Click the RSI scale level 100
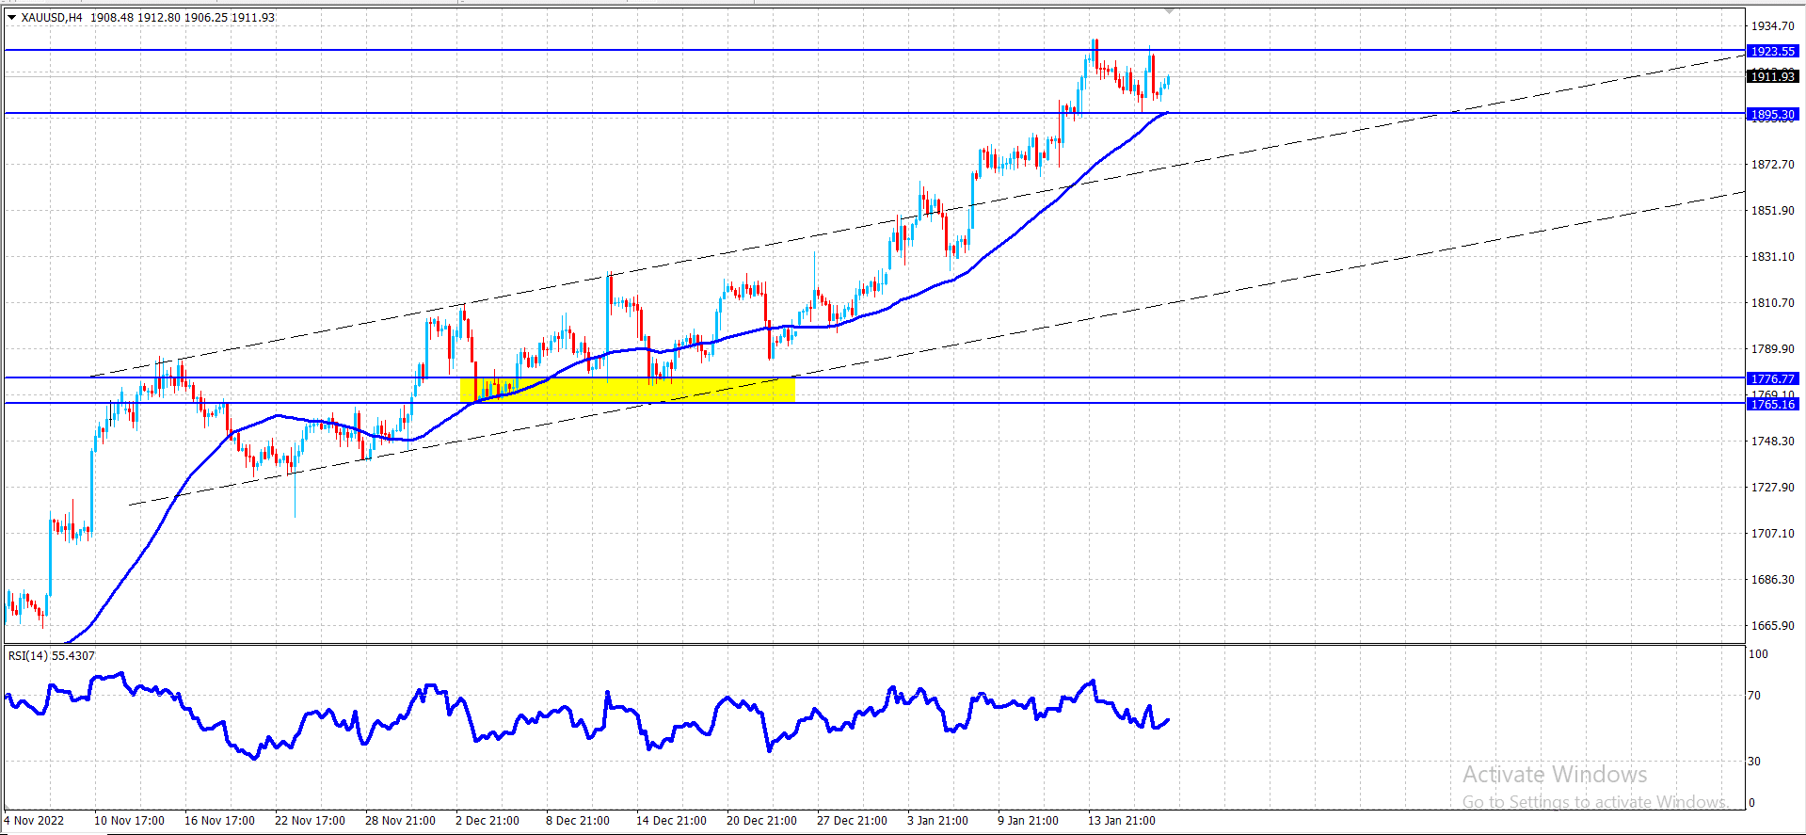Image resolution: width=1806 pixels, height=835 pixels. 1758,653
